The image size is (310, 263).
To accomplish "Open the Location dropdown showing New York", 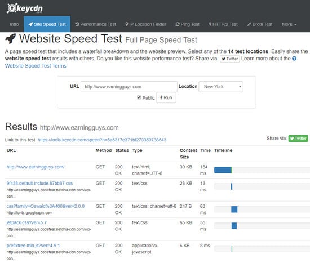I will (221, 87).
